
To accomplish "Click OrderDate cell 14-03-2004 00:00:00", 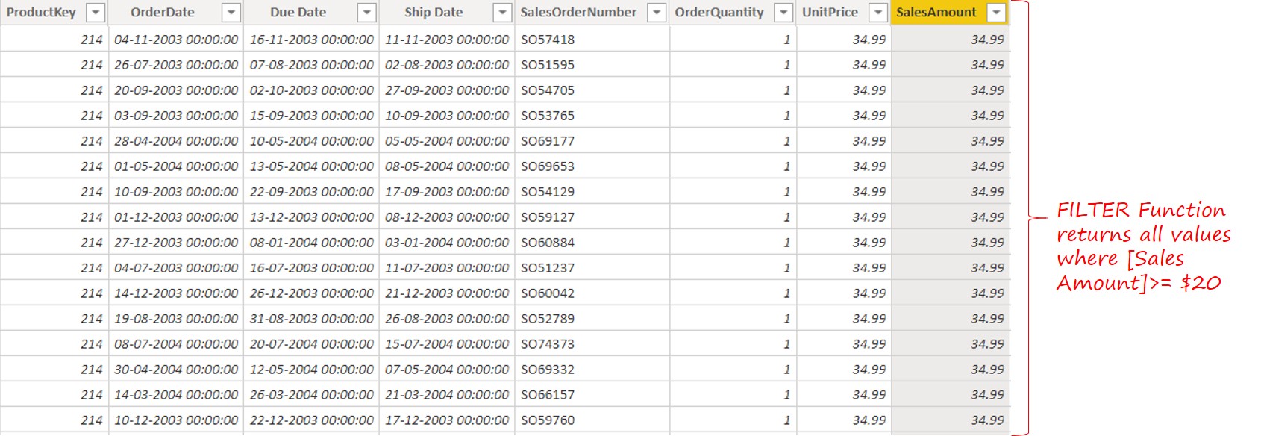I will pos(176,395).
